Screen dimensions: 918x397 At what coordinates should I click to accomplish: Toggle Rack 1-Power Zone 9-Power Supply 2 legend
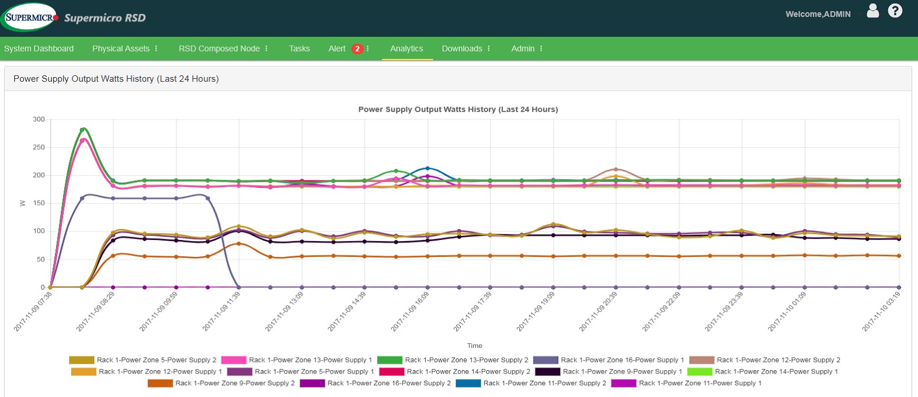tap(235, 384)
